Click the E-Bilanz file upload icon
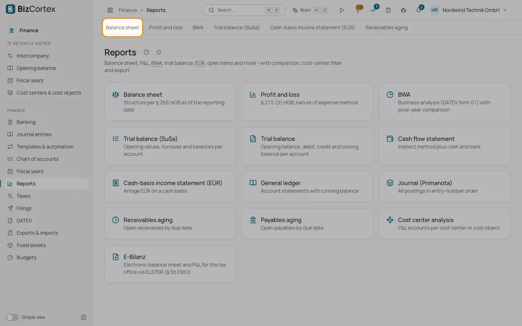 pos(116,257)
